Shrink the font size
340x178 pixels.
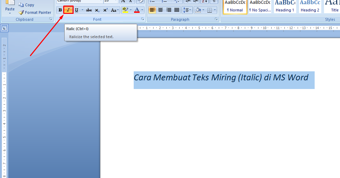click(131, 1)
